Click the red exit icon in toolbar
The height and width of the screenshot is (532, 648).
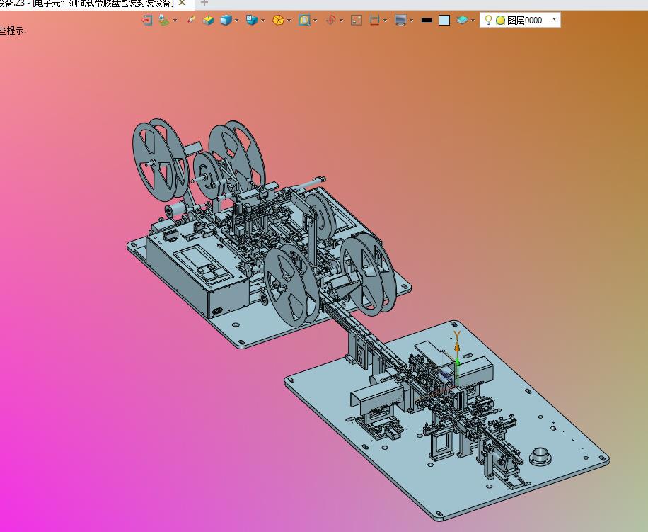147,20
